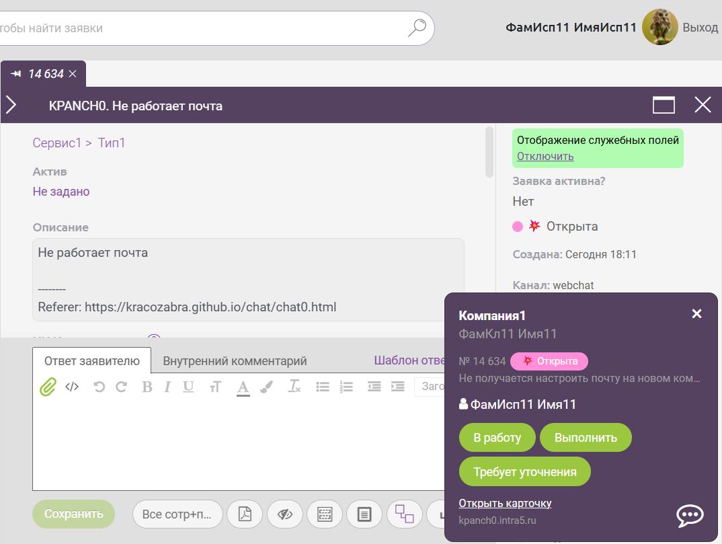Click into the ticket search field

point(202,28)
